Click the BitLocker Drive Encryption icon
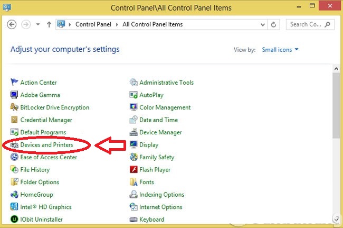343x228 pixels. click(x=14, y=107)
